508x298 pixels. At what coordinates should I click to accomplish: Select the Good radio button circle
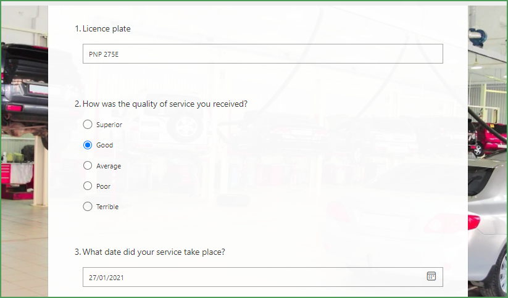click(x=88, y=145)
